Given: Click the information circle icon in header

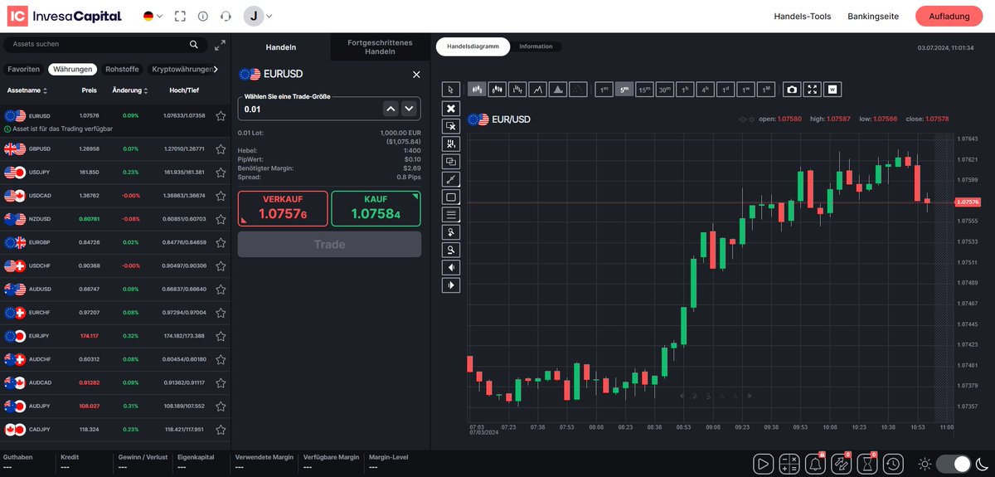Looking at the screenshot, I should [203, 17].
